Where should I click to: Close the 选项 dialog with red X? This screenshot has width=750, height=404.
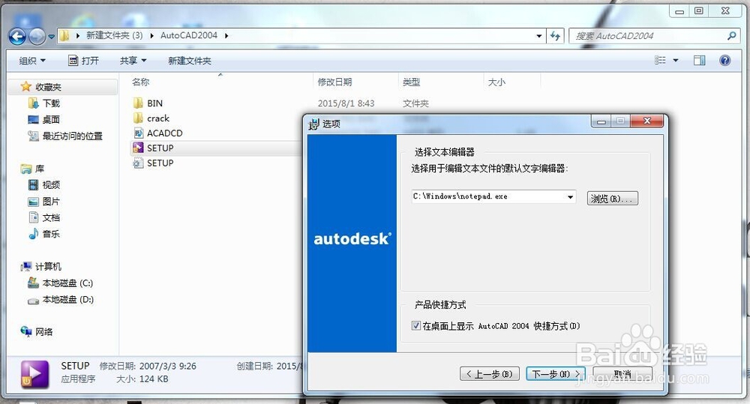(647, 121)
